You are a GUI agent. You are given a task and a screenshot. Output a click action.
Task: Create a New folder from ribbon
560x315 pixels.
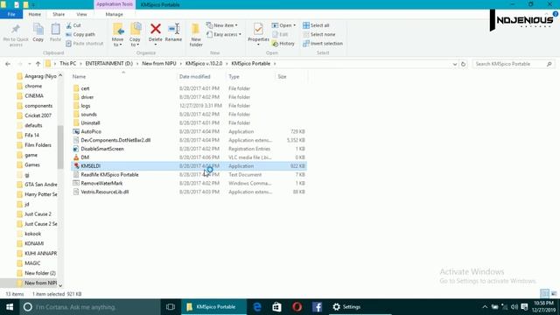[x=196, y=35]
